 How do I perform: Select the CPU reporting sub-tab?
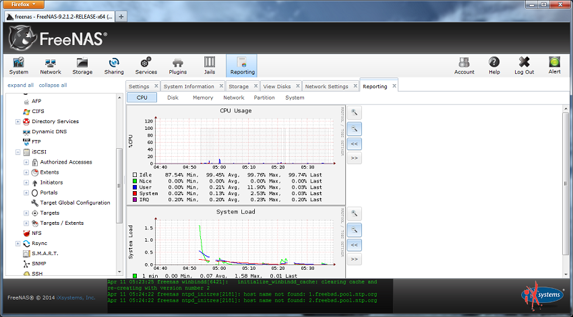pos(142,98)
